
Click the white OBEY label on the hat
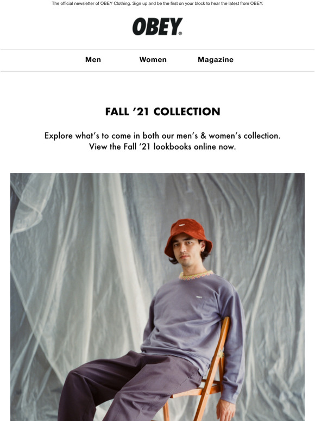coord(182,225)
